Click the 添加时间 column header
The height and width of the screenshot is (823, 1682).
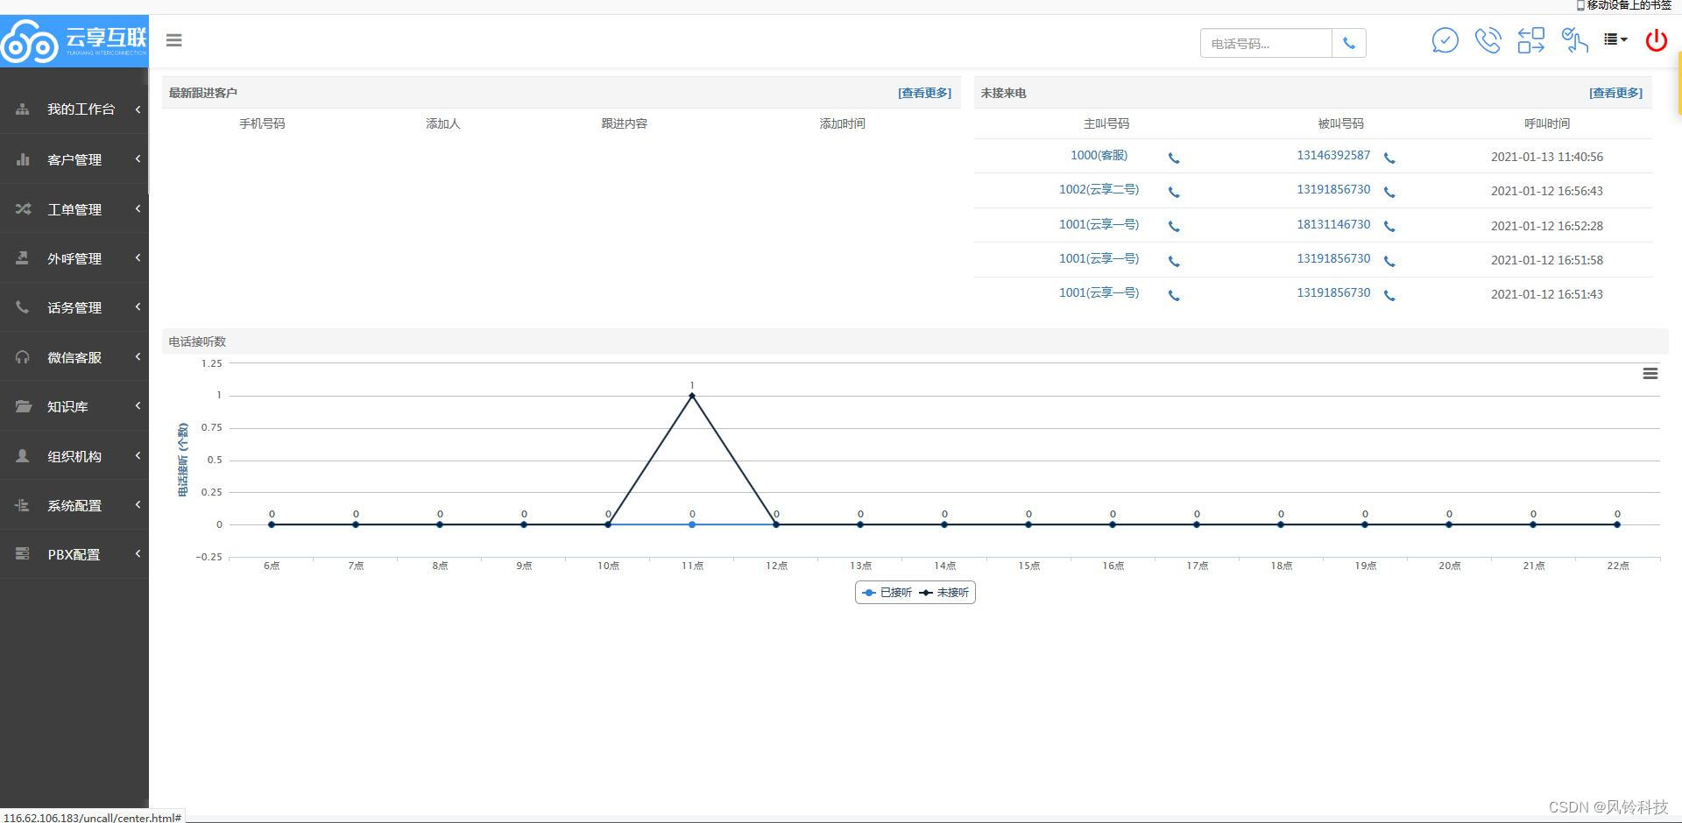click(842, 124)
